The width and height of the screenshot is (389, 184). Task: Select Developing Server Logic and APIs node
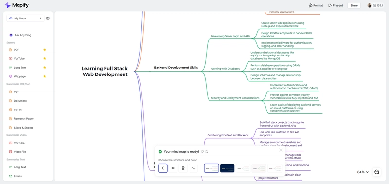pos(230,36)
